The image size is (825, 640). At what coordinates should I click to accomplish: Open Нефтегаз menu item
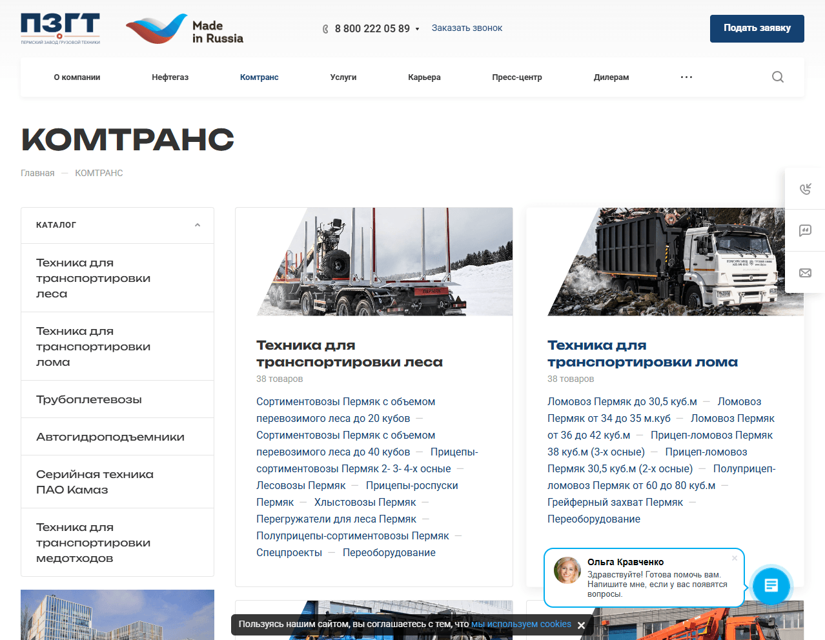point(170,77)
